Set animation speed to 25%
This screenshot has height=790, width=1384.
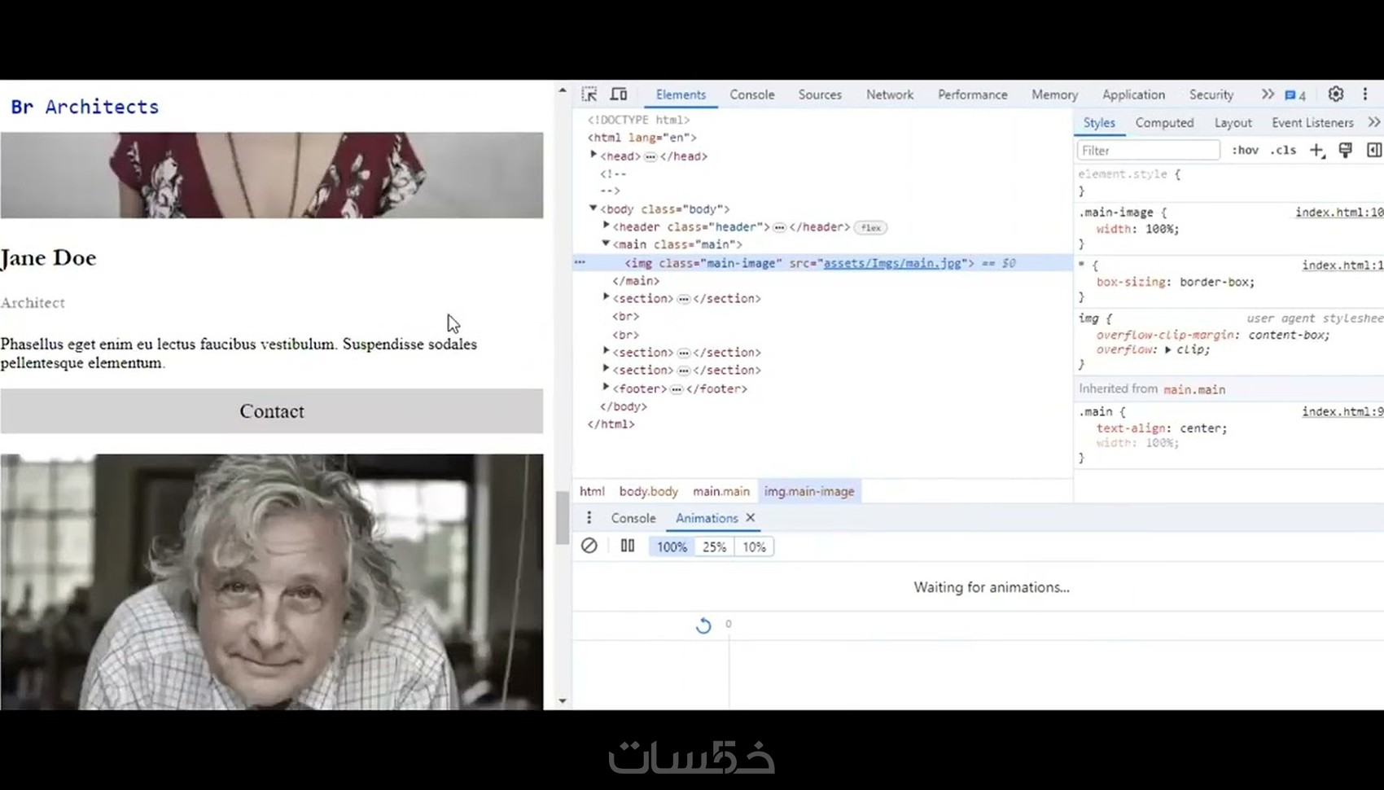point(714,546)
